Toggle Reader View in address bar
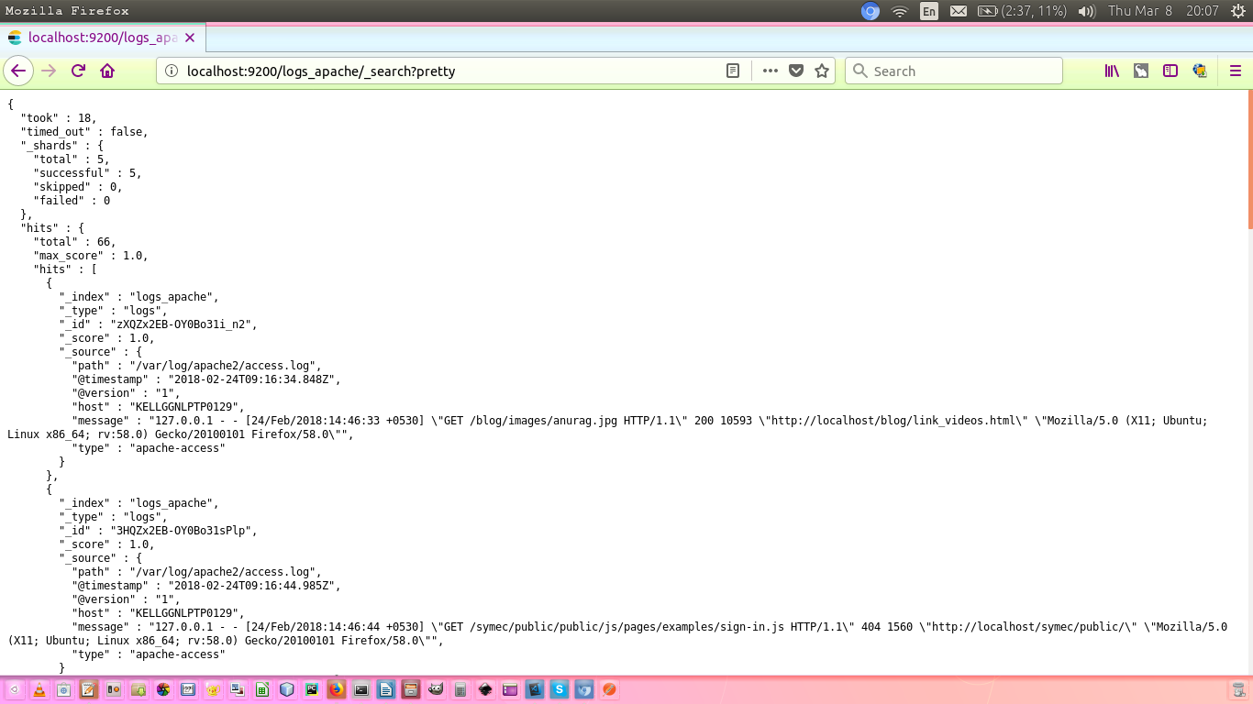Viewport: 1253px width, 704px height. [x=733, y=71]
